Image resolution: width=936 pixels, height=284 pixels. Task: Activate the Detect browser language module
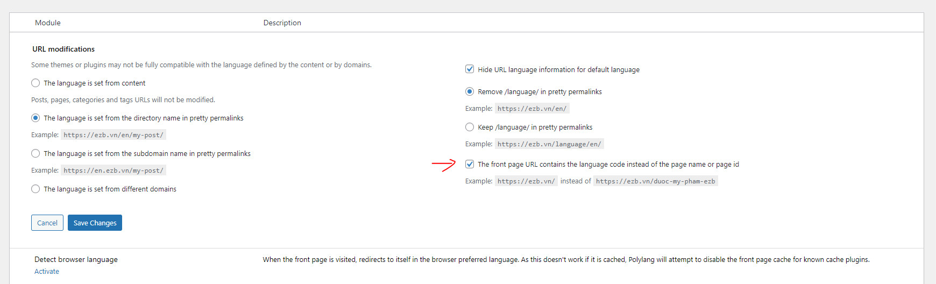pos(47,271)
